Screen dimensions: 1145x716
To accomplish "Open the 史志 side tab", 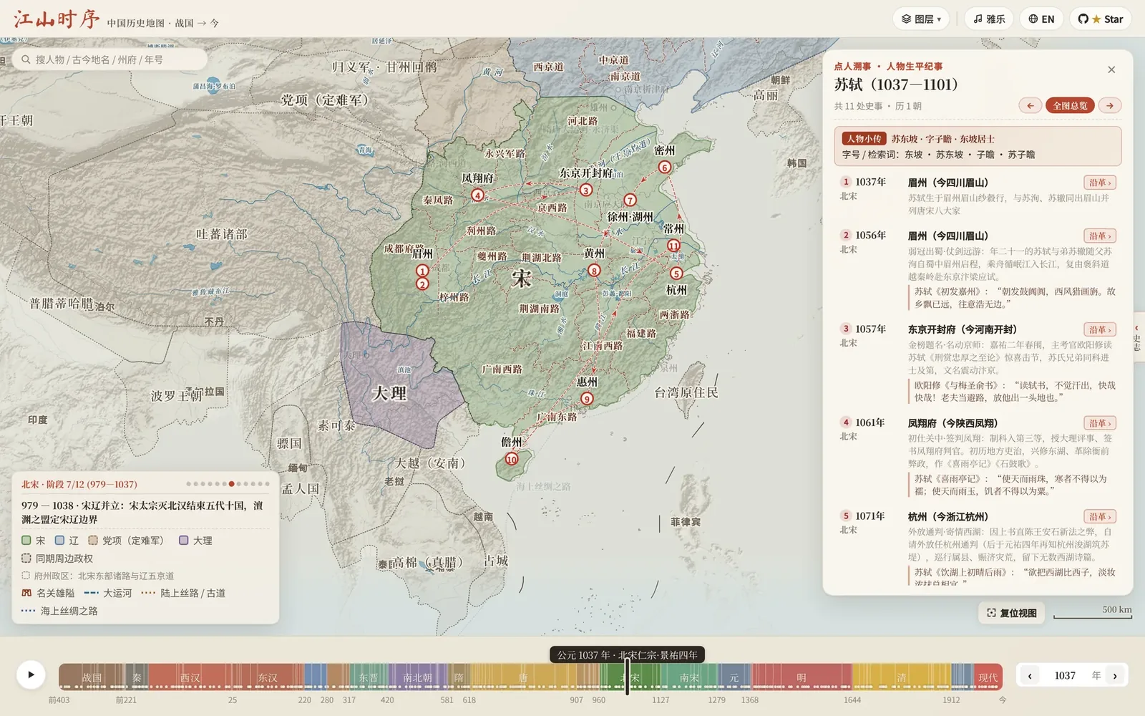I will click(x=1138, y=337).
